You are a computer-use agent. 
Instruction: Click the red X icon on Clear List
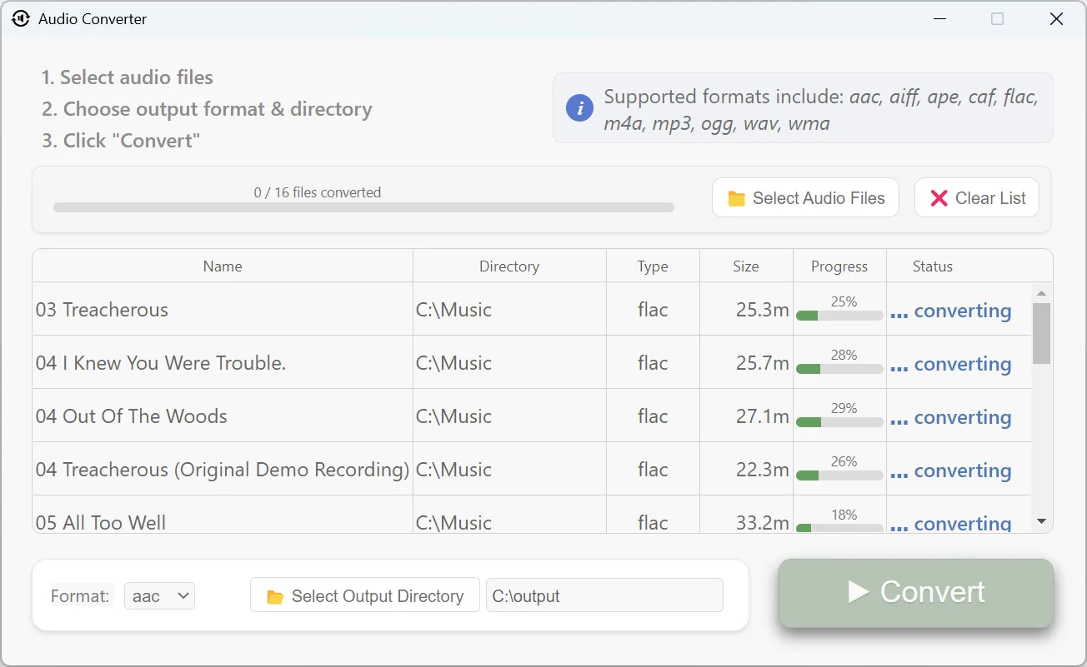pos(939,197)
